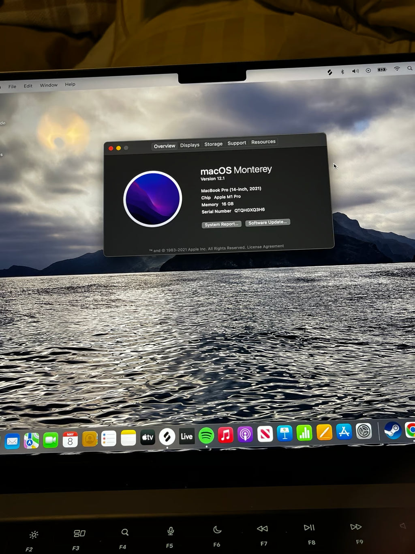Click the System Report button
Screen dimensions: 415x554
click(x=221, y=224)
